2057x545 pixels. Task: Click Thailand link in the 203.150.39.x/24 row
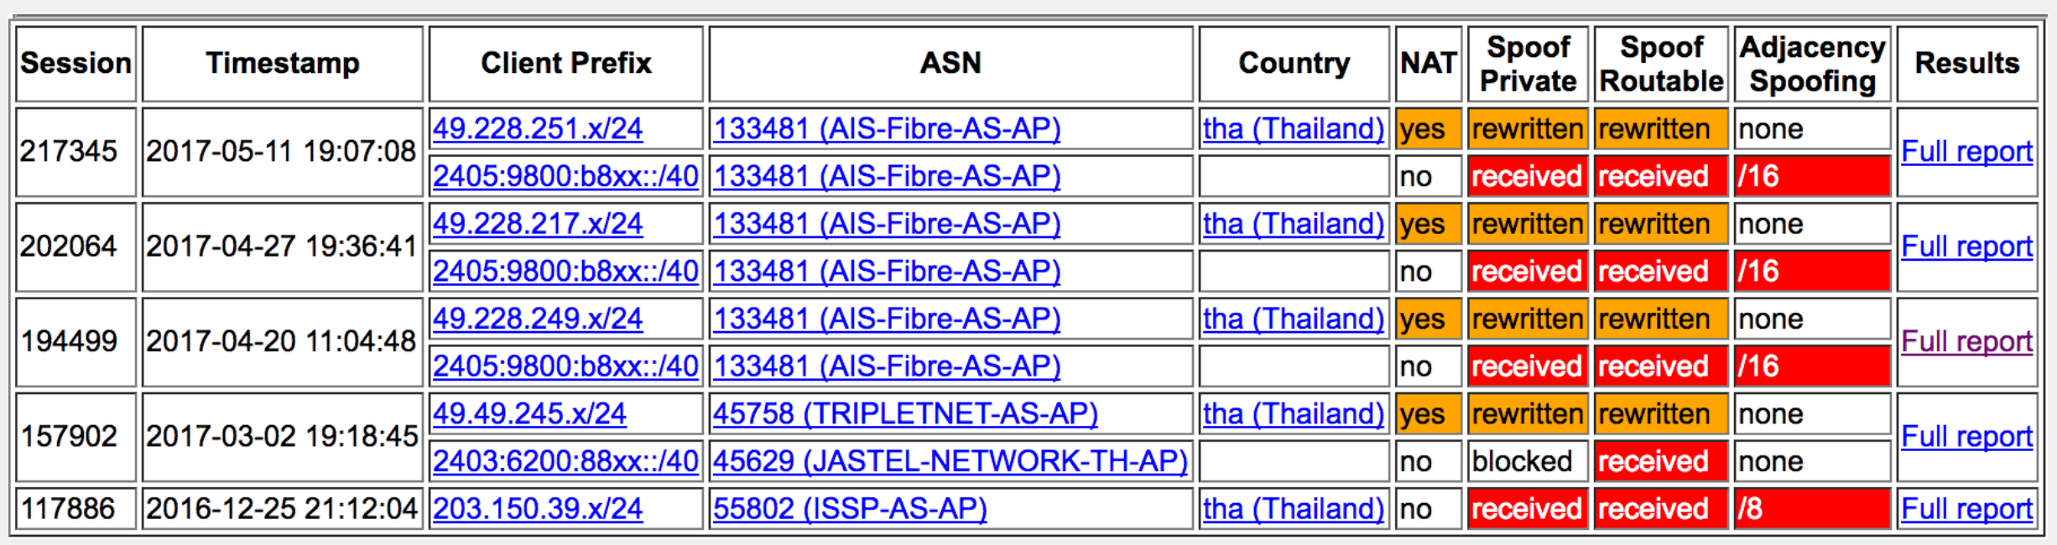point(1293,509)
